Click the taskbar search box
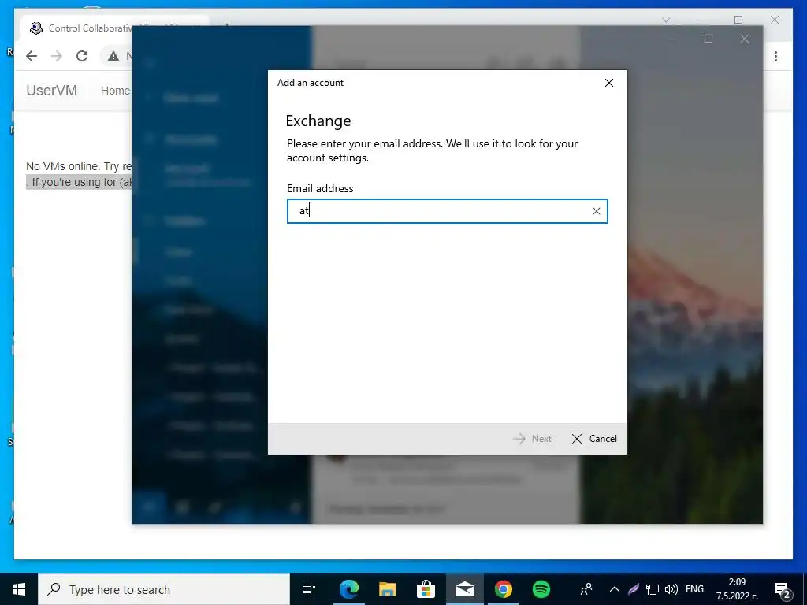This screenshot has height=605, width=807. click(x=164, y=589)
